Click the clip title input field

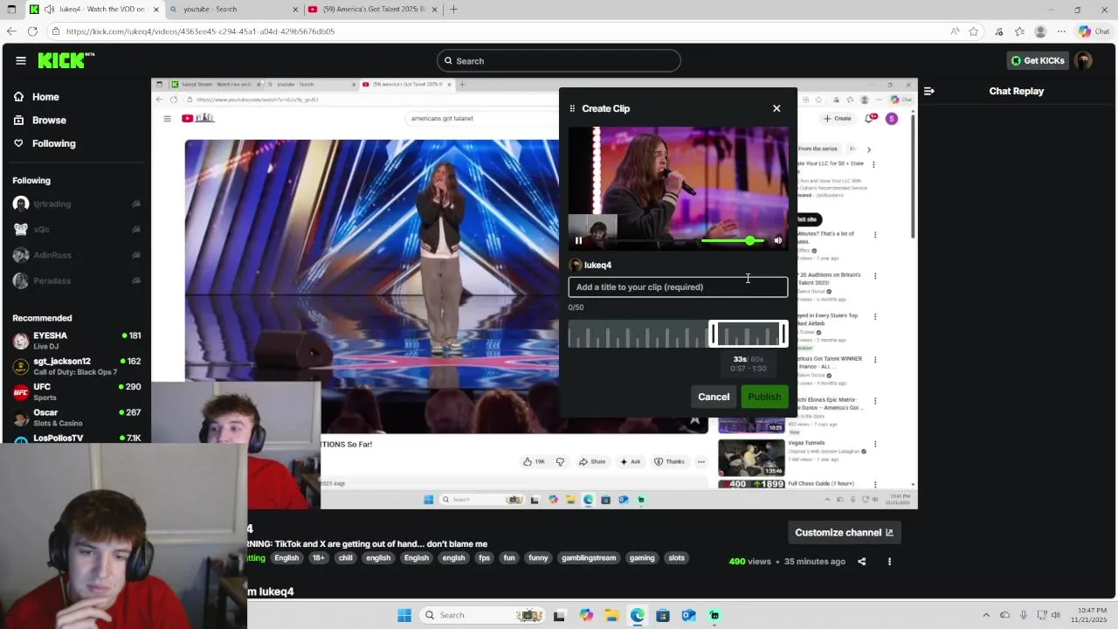678,287
